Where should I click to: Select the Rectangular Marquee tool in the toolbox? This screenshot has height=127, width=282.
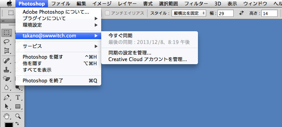(x=7, y=33)
